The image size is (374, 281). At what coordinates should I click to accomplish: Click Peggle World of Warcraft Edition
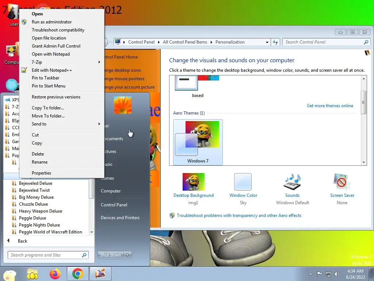(50, 232)
